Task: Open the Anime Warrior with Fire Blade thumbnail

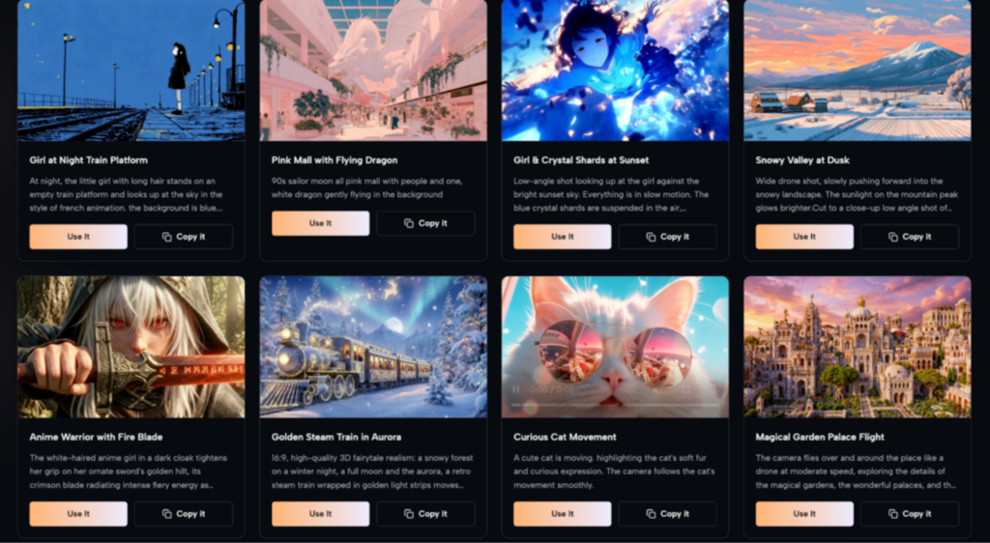Action: 131,347
